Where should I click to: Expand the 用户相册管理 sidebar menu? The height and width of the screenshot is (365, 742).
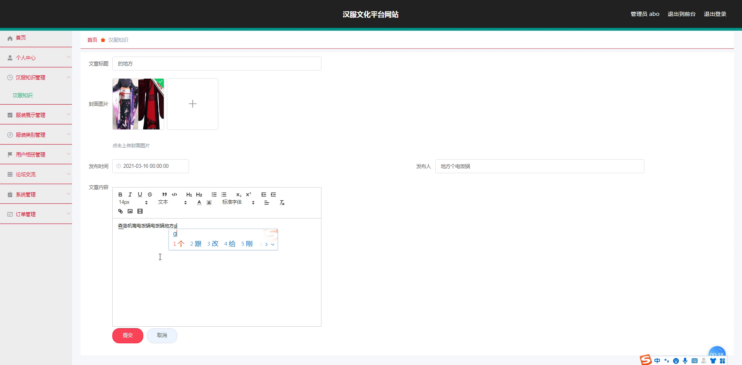[36, 155]
